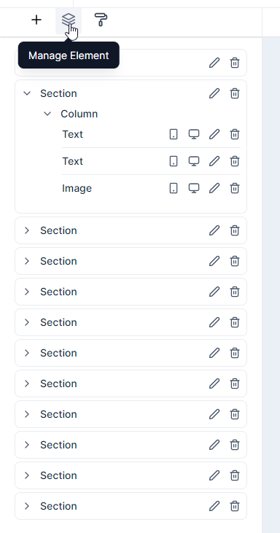280x533 pixels.
Task: Toggle mobile visibility for Image element
Action: (x=174, y=188)
